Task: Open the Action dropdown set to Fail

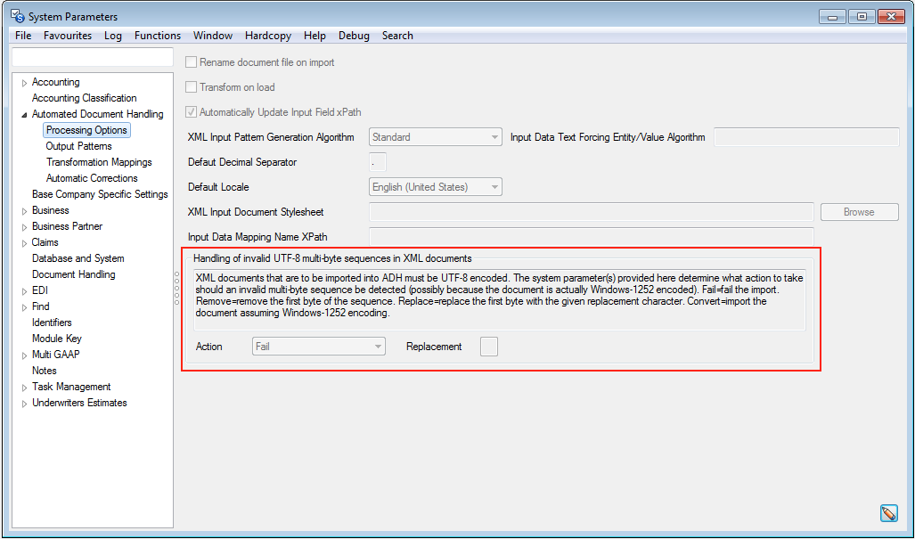Action: tap(318, 347)
